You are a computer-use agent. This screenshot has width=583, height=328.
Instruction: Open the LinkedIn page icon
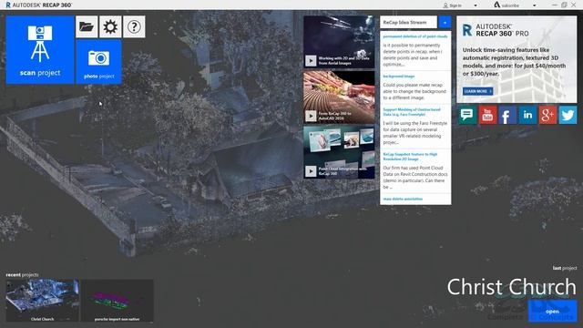point(527,115)
